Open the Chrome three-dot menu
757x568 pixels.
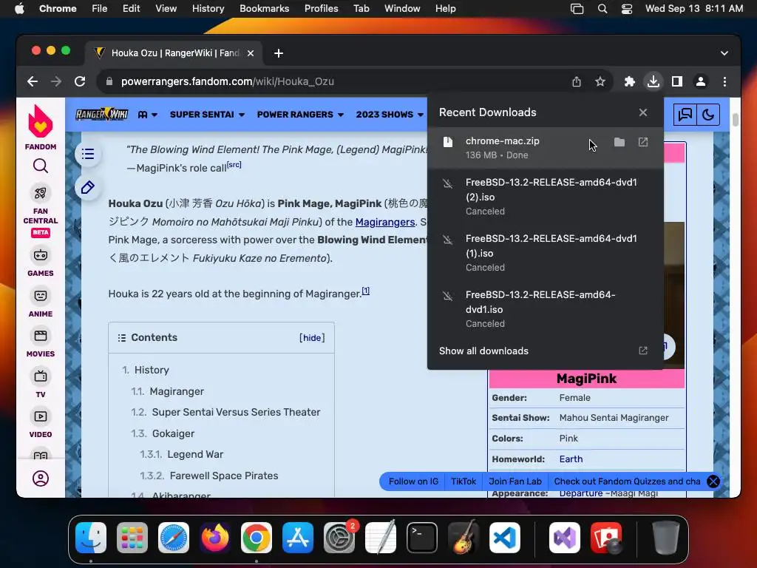[724, 81]
